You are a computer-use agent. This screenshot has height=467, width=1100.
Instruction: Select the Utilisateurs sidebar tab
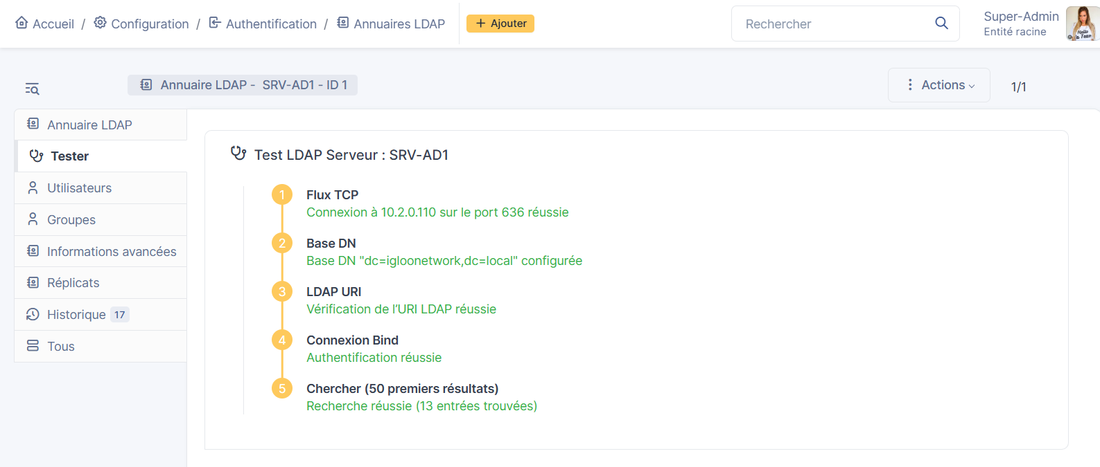[101, 188]
